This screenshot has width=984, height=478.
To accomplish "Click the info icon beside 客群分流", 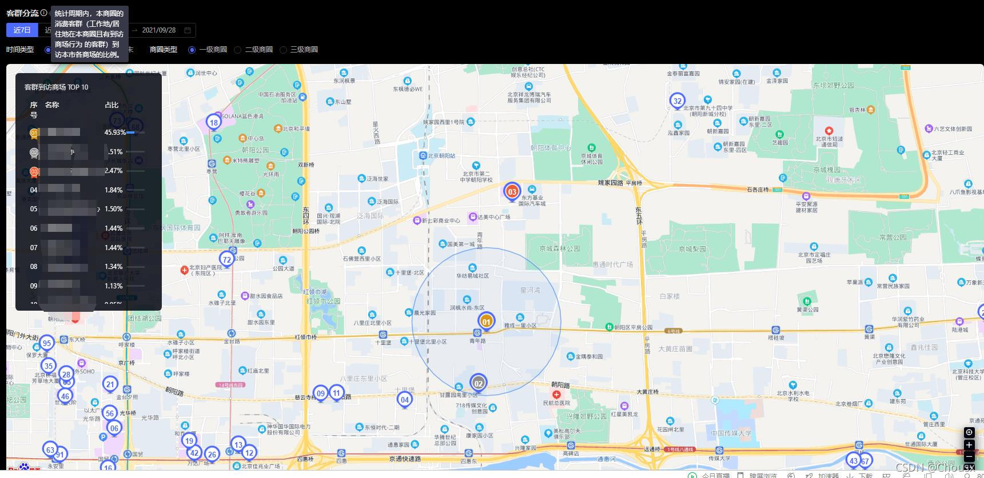I will tap(44, 13).
